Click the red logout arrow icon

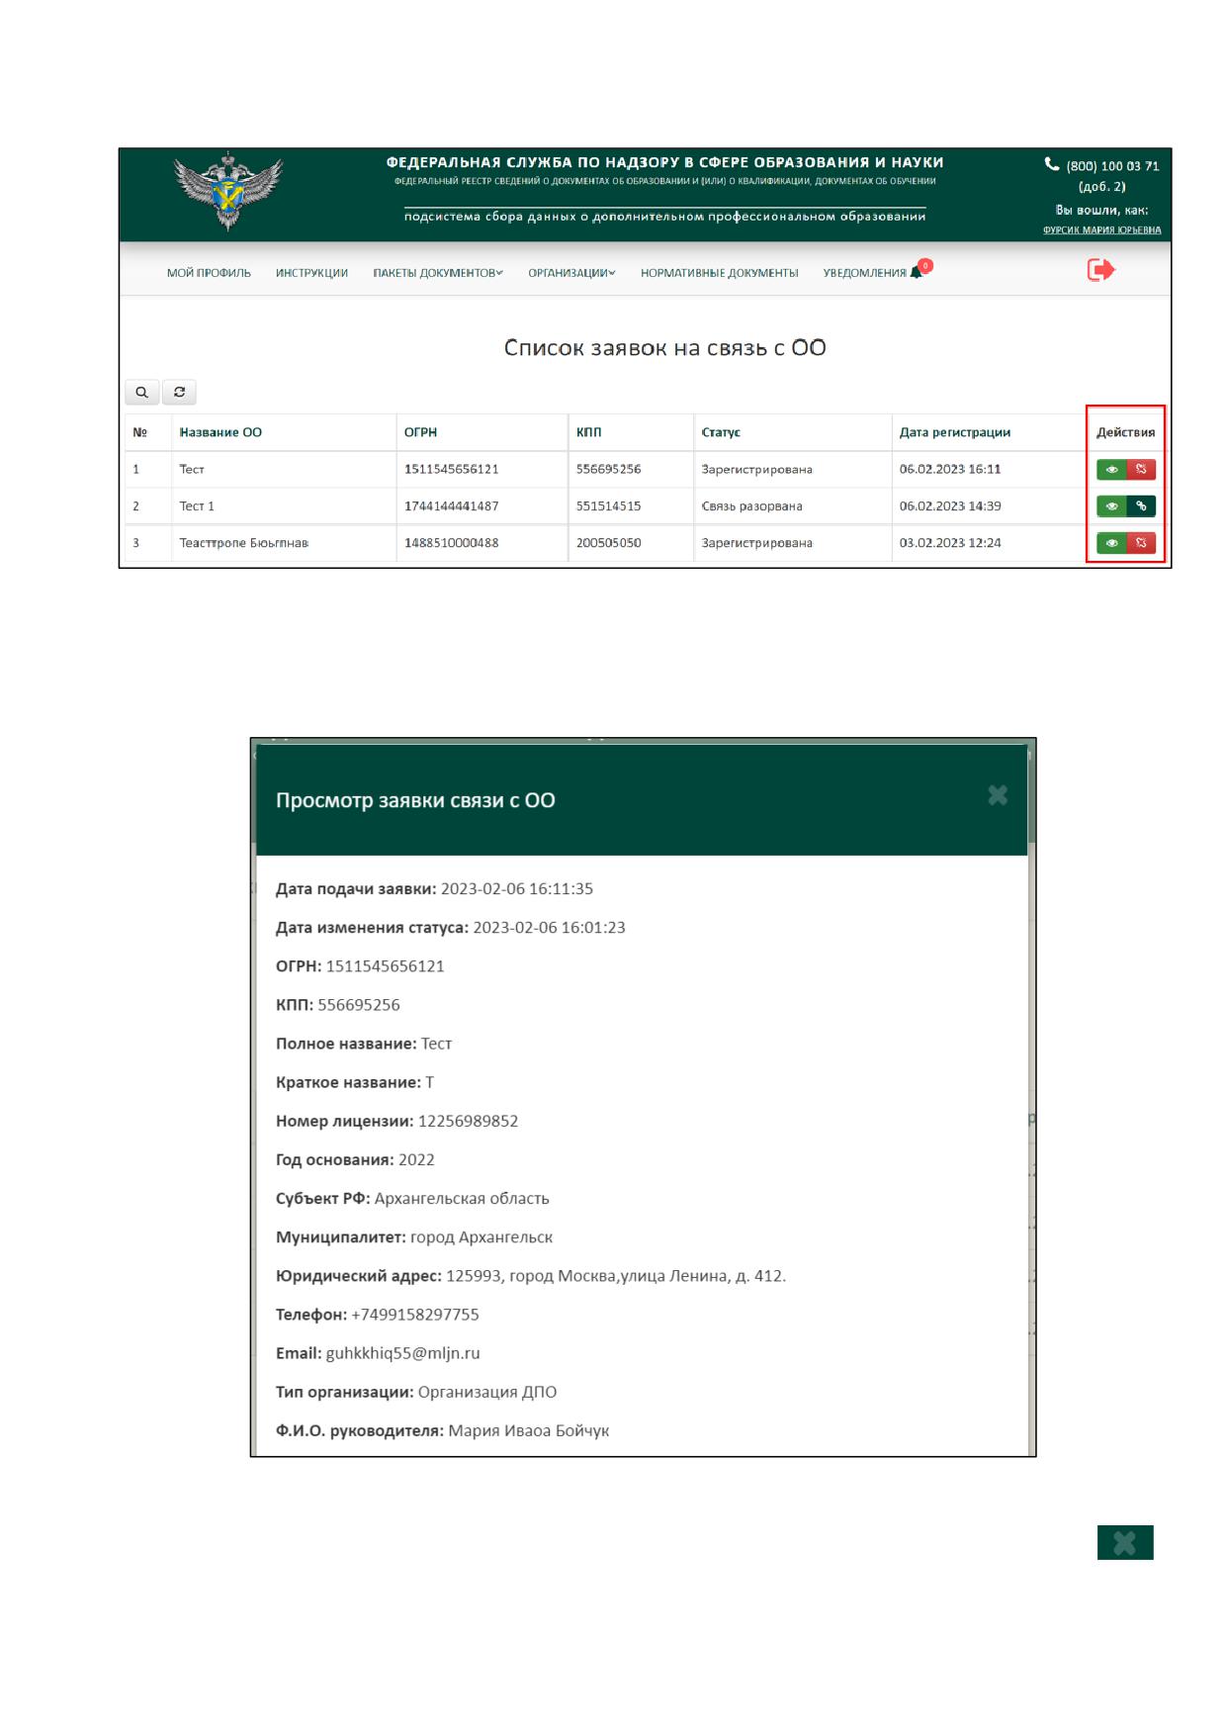[x=1100, y=270]
